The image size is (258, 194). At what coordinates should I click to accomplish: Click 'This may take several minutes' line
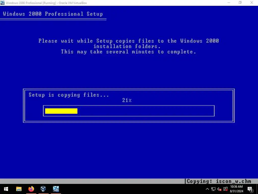tap(128, 52)
